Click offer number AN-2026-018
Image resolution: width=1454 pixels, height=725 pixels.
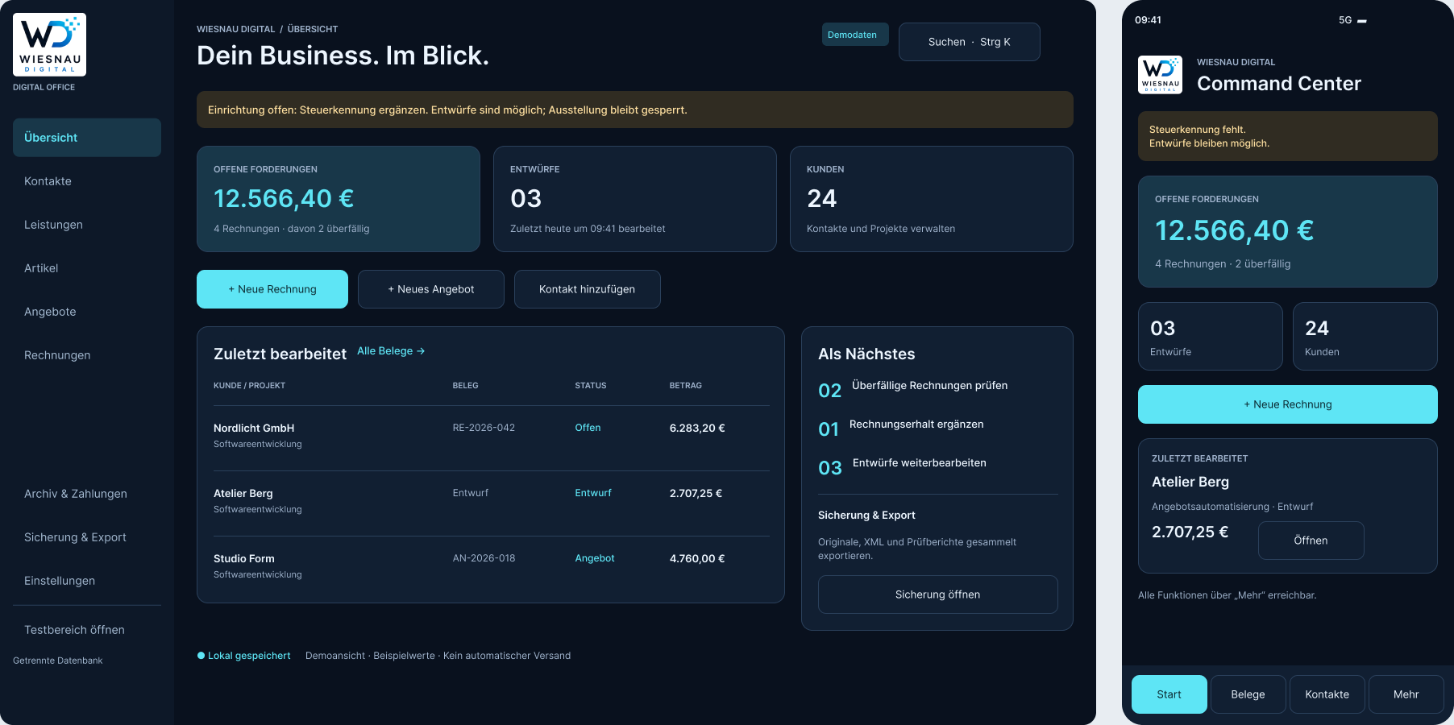point(484,558)
